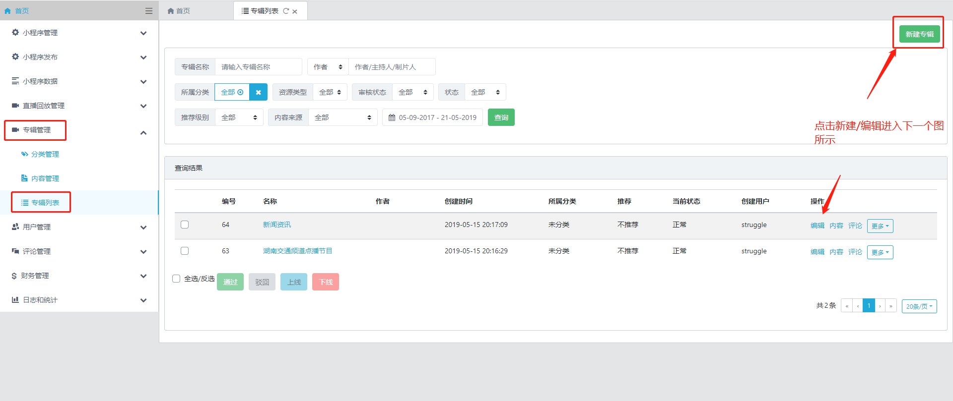The width and height of the screenshot is (953, 401).
Task: Check the checkbox for row 64 新闻资讯
Action: point(185,225)
